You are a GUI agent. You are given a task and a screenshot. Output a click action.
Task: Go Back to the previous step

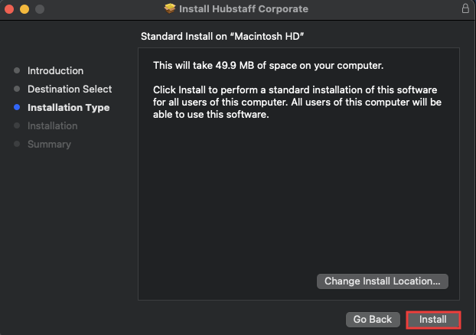point(373,320)
